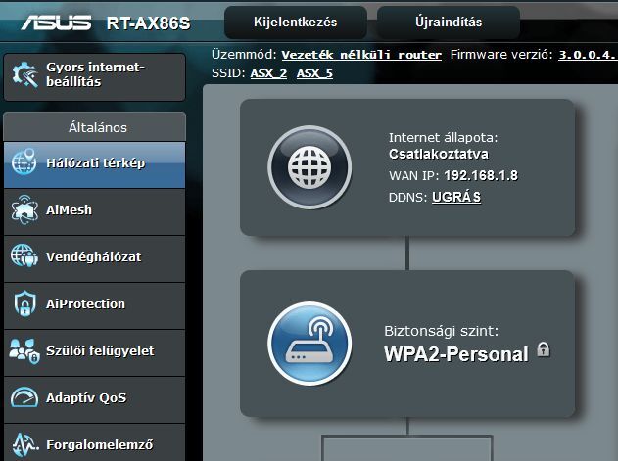
Task: Click the Biztonsági szint label
Action: [442, 331]
